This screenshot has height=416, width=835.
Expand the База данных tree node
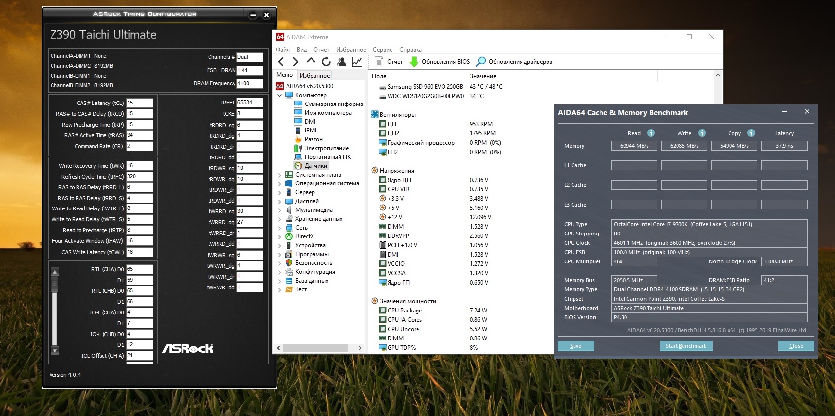[280, 281]
